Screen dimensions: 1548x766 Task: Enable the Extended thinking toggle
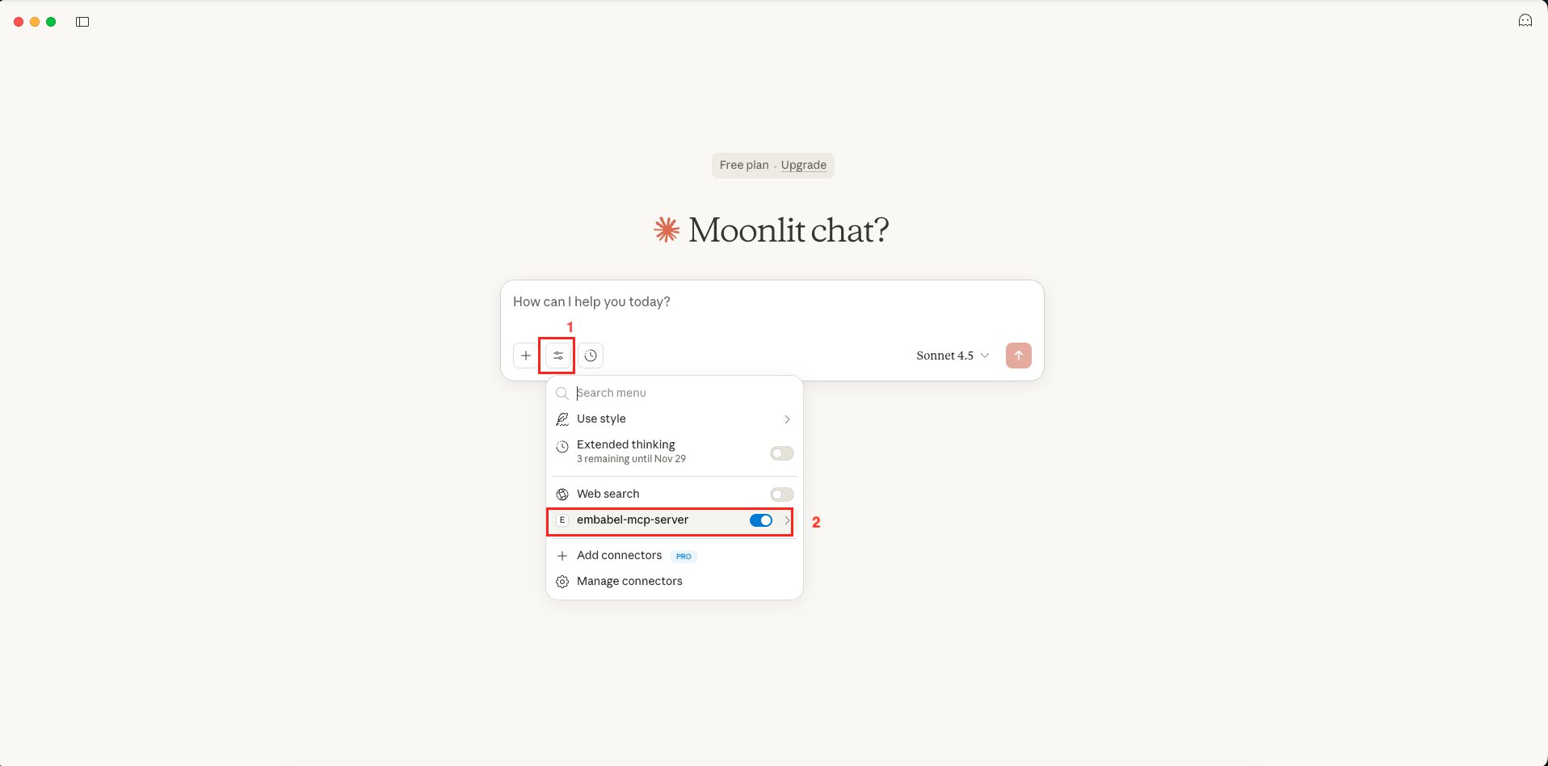tap(781, 453)
